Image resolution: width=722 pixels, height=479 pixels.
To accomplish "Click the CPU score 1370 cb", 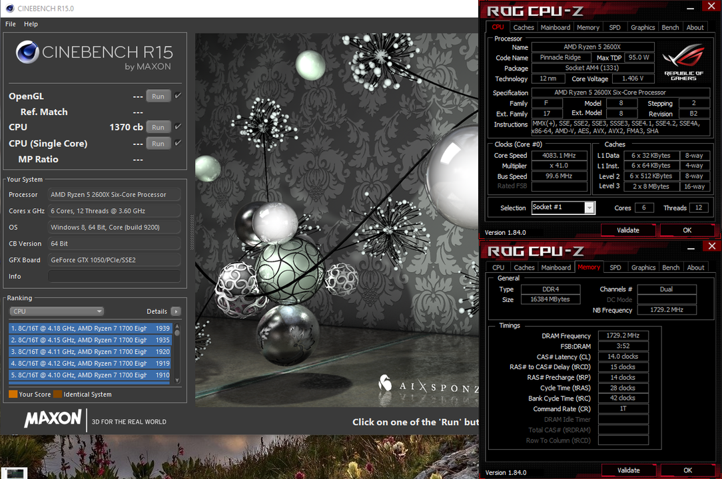I will pos(126,127).
